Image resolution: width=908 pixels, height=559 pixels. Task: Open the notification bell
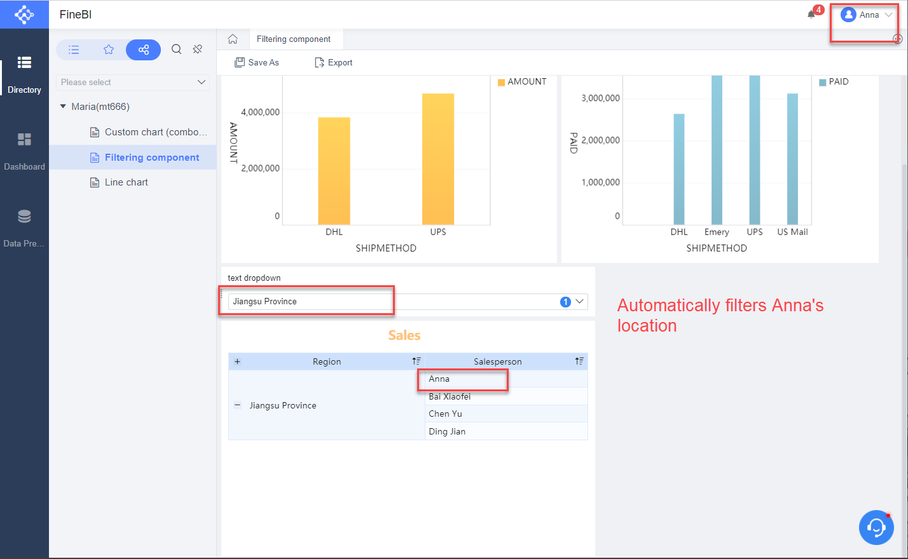(812, 14)
